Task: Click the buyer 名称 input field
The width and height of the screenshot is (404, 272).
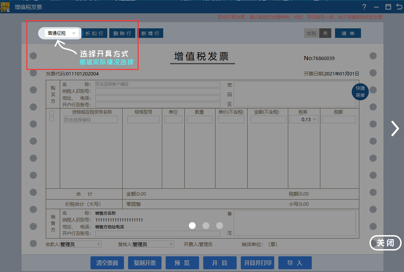Action: point(157,84)
